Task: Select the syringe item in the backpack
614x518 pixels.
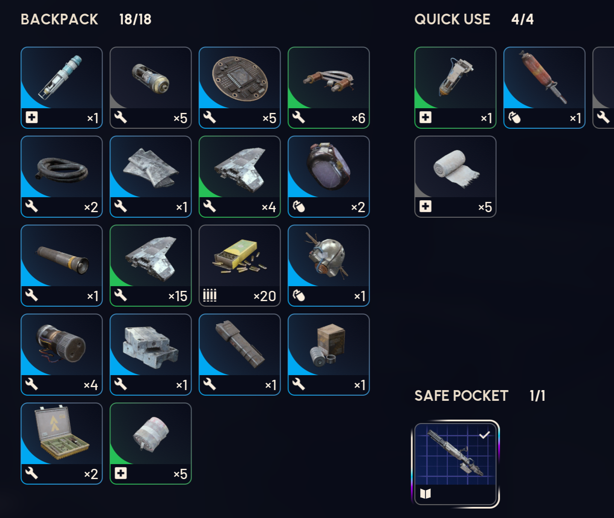Action: point(62,88)
